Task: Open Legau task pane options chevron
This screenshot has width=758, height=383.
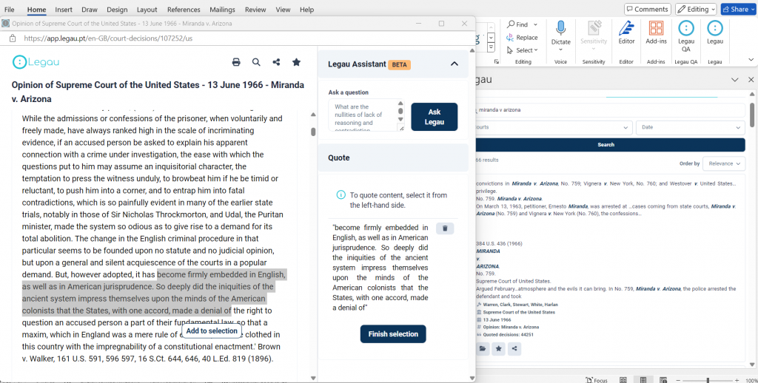Action: tap(735, 80)
